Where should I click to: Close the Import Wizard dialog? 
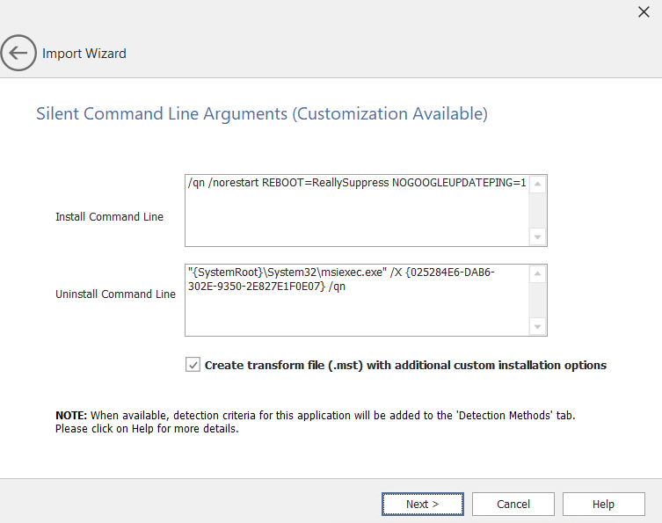643,11
